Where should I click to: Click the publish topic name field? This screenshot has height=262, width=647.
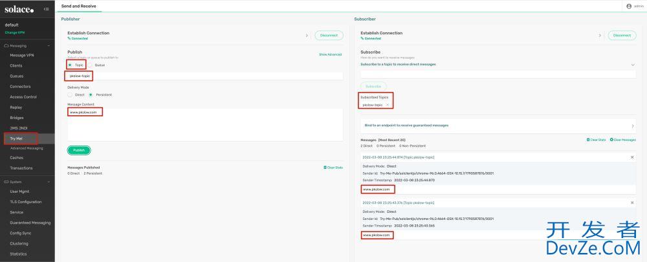pyautogui.click(x=205, y=76)
